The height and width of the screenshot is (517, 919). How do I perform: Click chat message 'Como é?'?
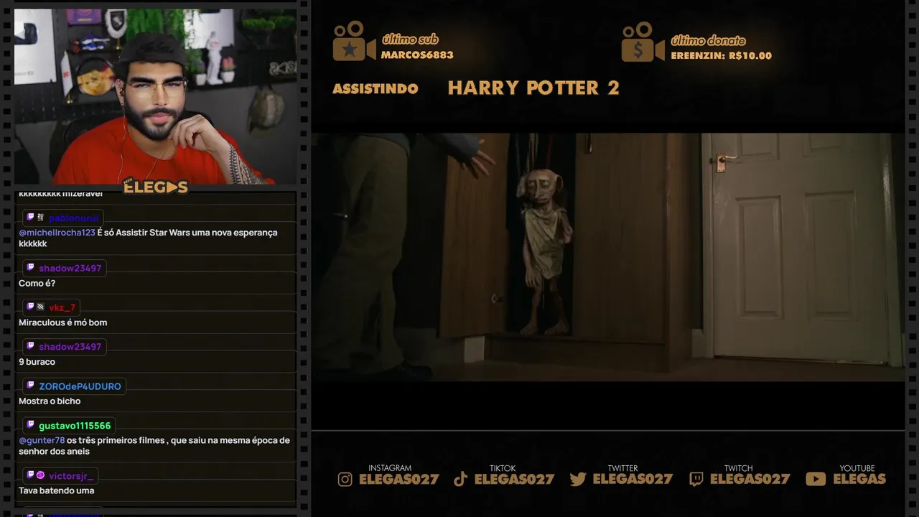[37, 284]
